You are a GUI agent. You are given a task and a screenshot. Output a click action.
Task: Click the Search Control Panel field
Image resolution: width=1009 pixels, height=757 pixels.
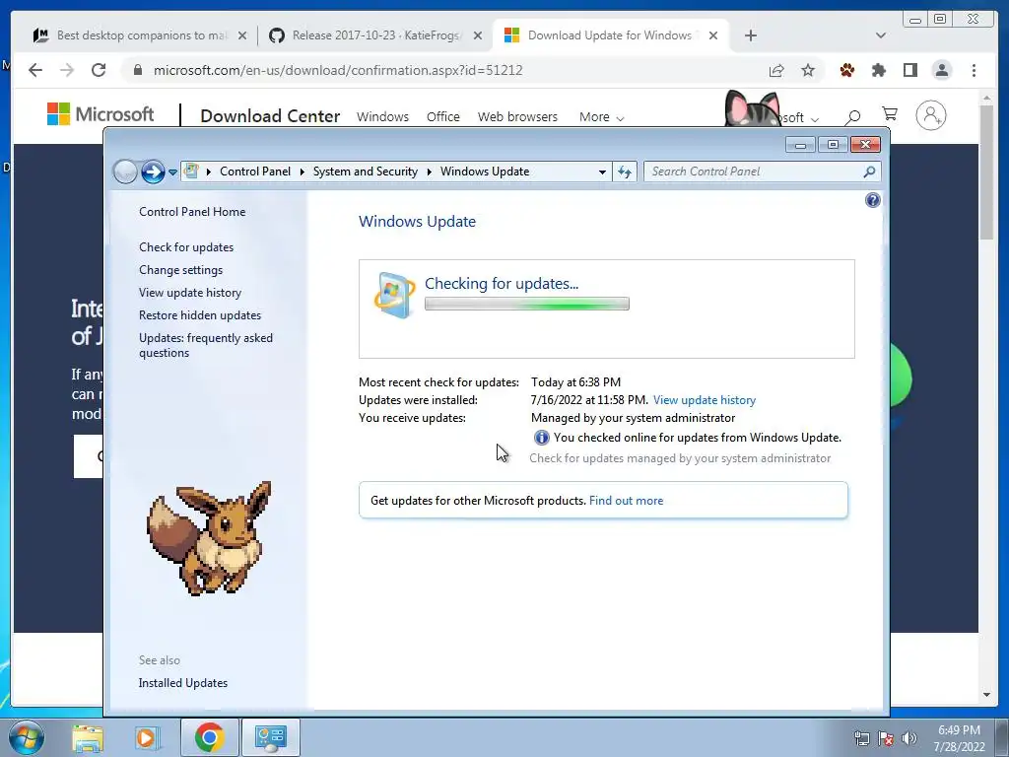pos(763,172)
